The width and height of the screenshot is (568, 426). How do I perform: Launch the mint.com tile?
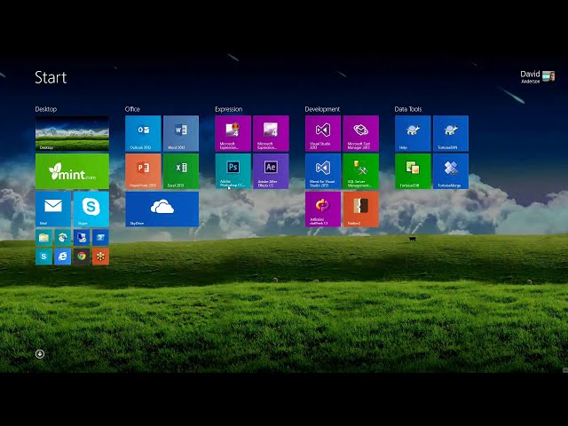[72, 171]
